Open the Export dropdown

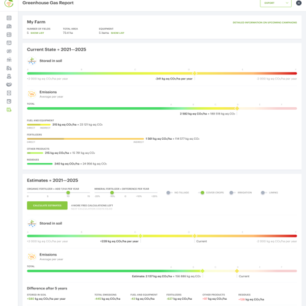276,3
